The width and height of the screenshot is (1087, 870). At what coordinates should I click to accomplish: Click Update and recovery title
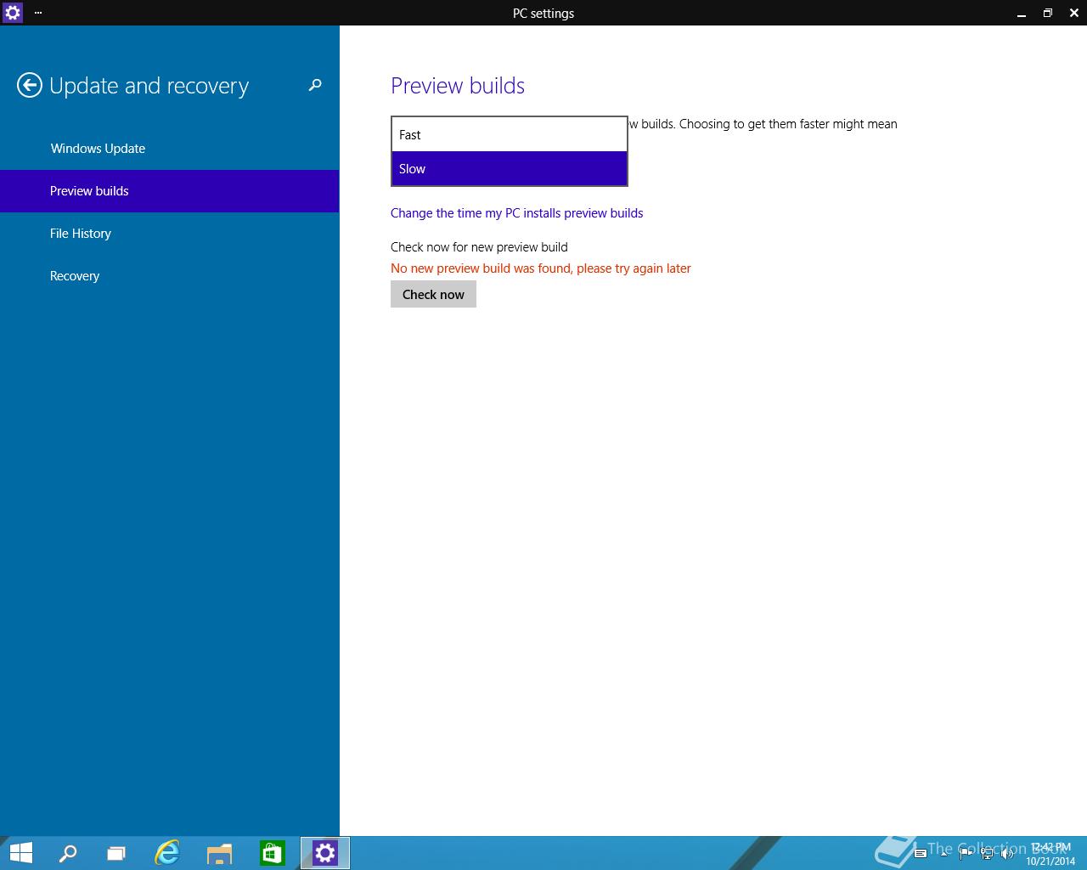coord(149,86)
